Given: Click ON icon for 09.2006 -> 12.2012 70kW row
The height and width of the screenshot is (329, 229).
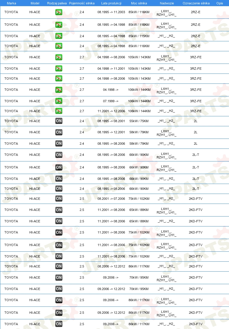Looking at the screenshot, I should tap(59, 289).
